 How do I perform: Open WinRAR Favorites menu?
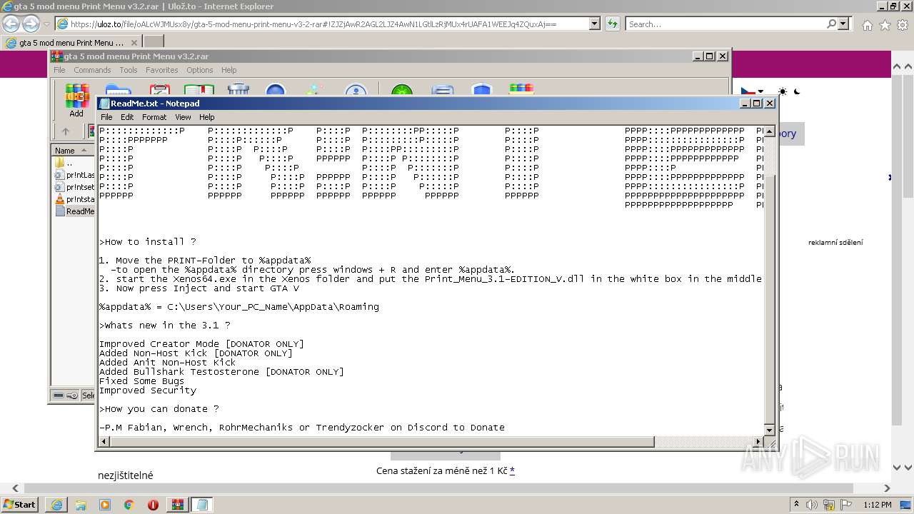point(162,70)
